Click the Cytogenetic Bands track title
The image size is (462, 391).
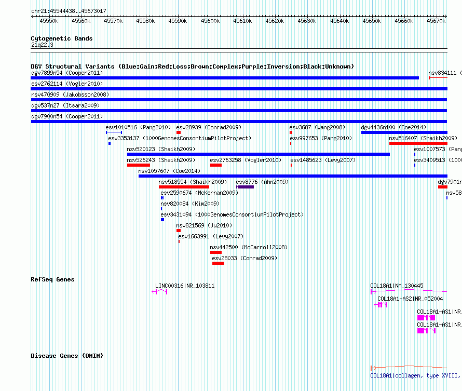pyautogui.click(x=62, y=38)
